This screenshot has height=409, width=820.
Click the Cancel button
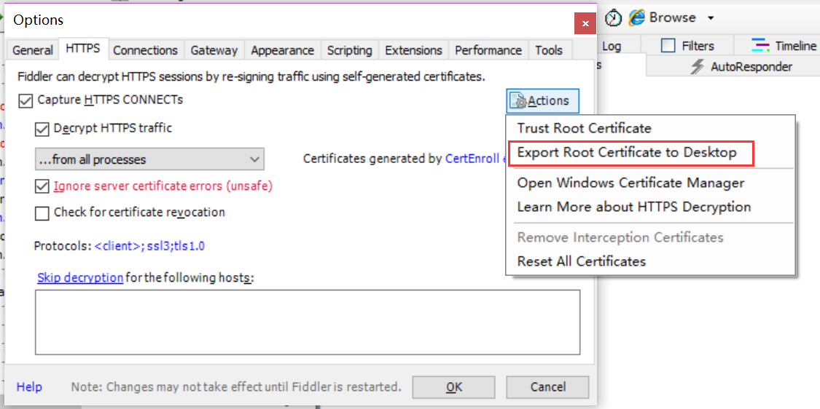click(x=547, y=387)
